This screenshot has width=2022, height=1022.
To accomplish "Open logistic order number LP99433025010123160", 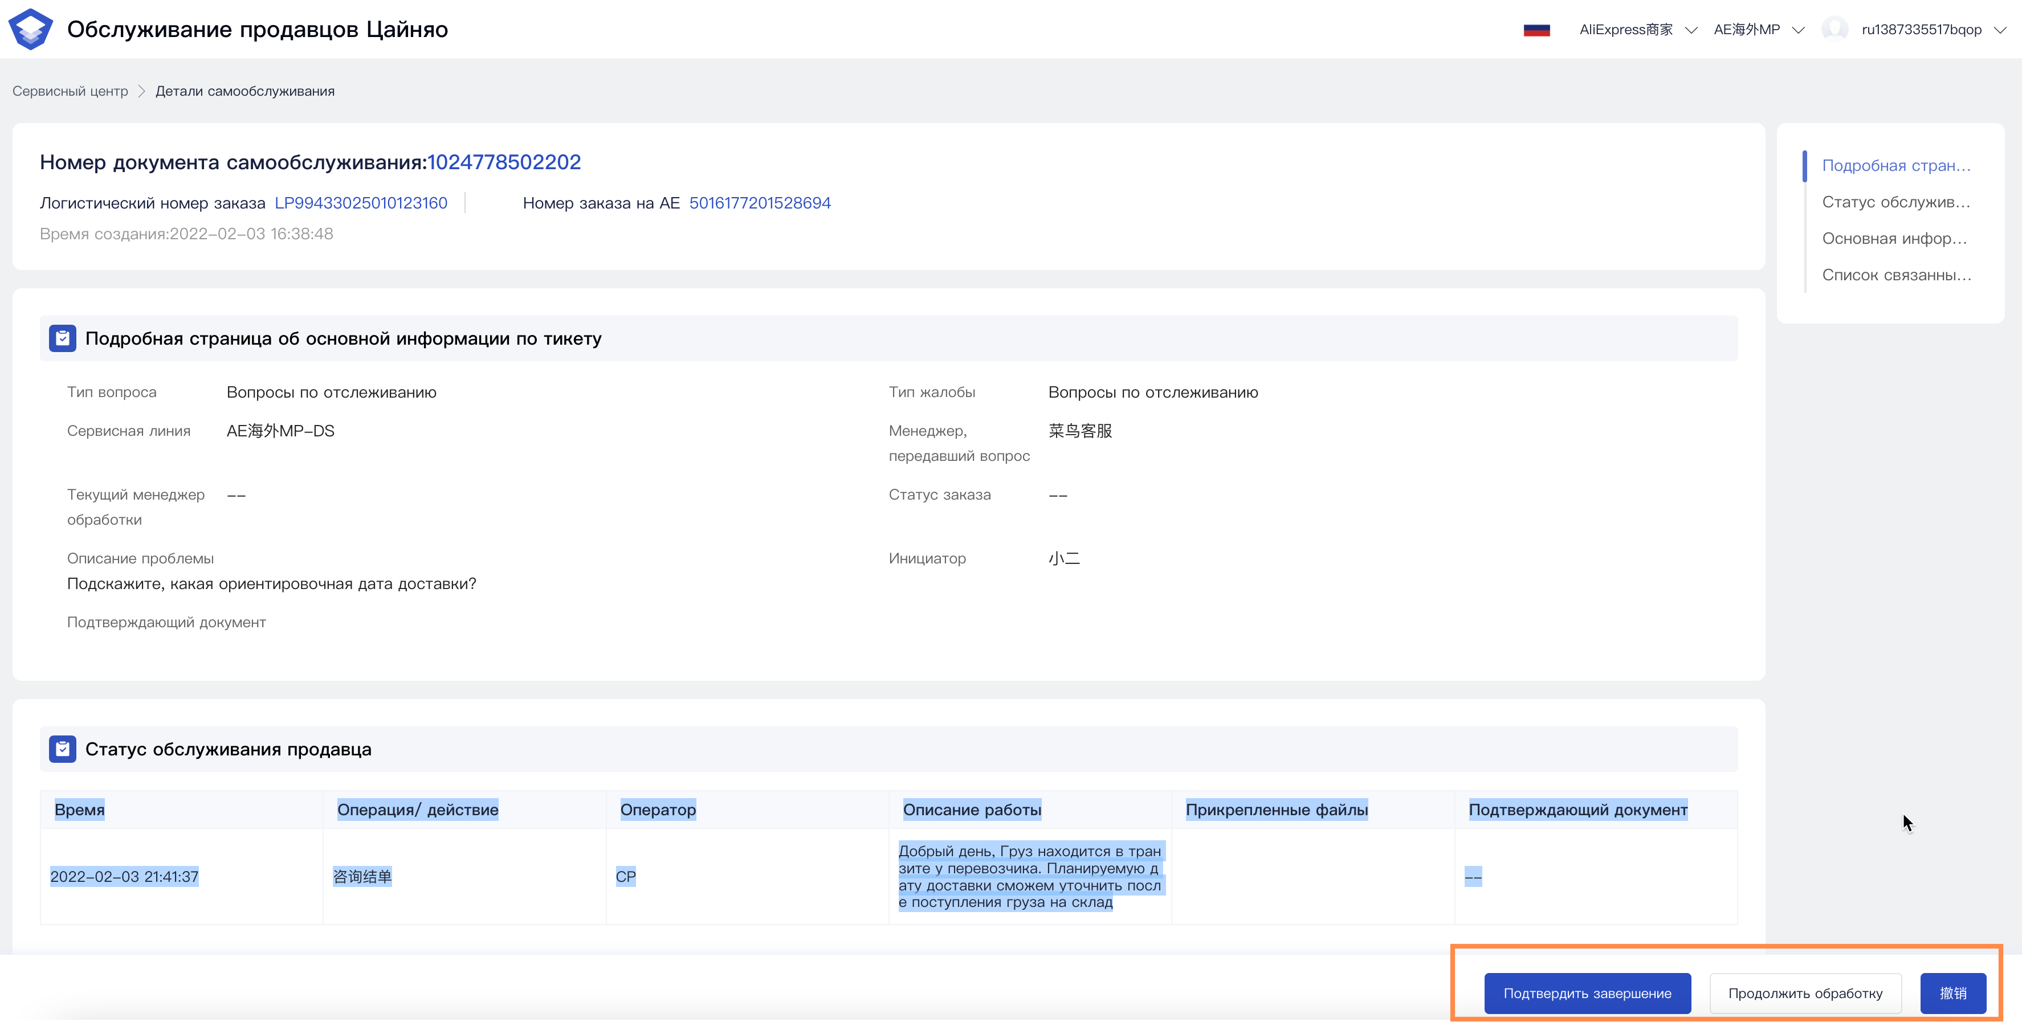I will pyautogui.click(x=360, y=203).
